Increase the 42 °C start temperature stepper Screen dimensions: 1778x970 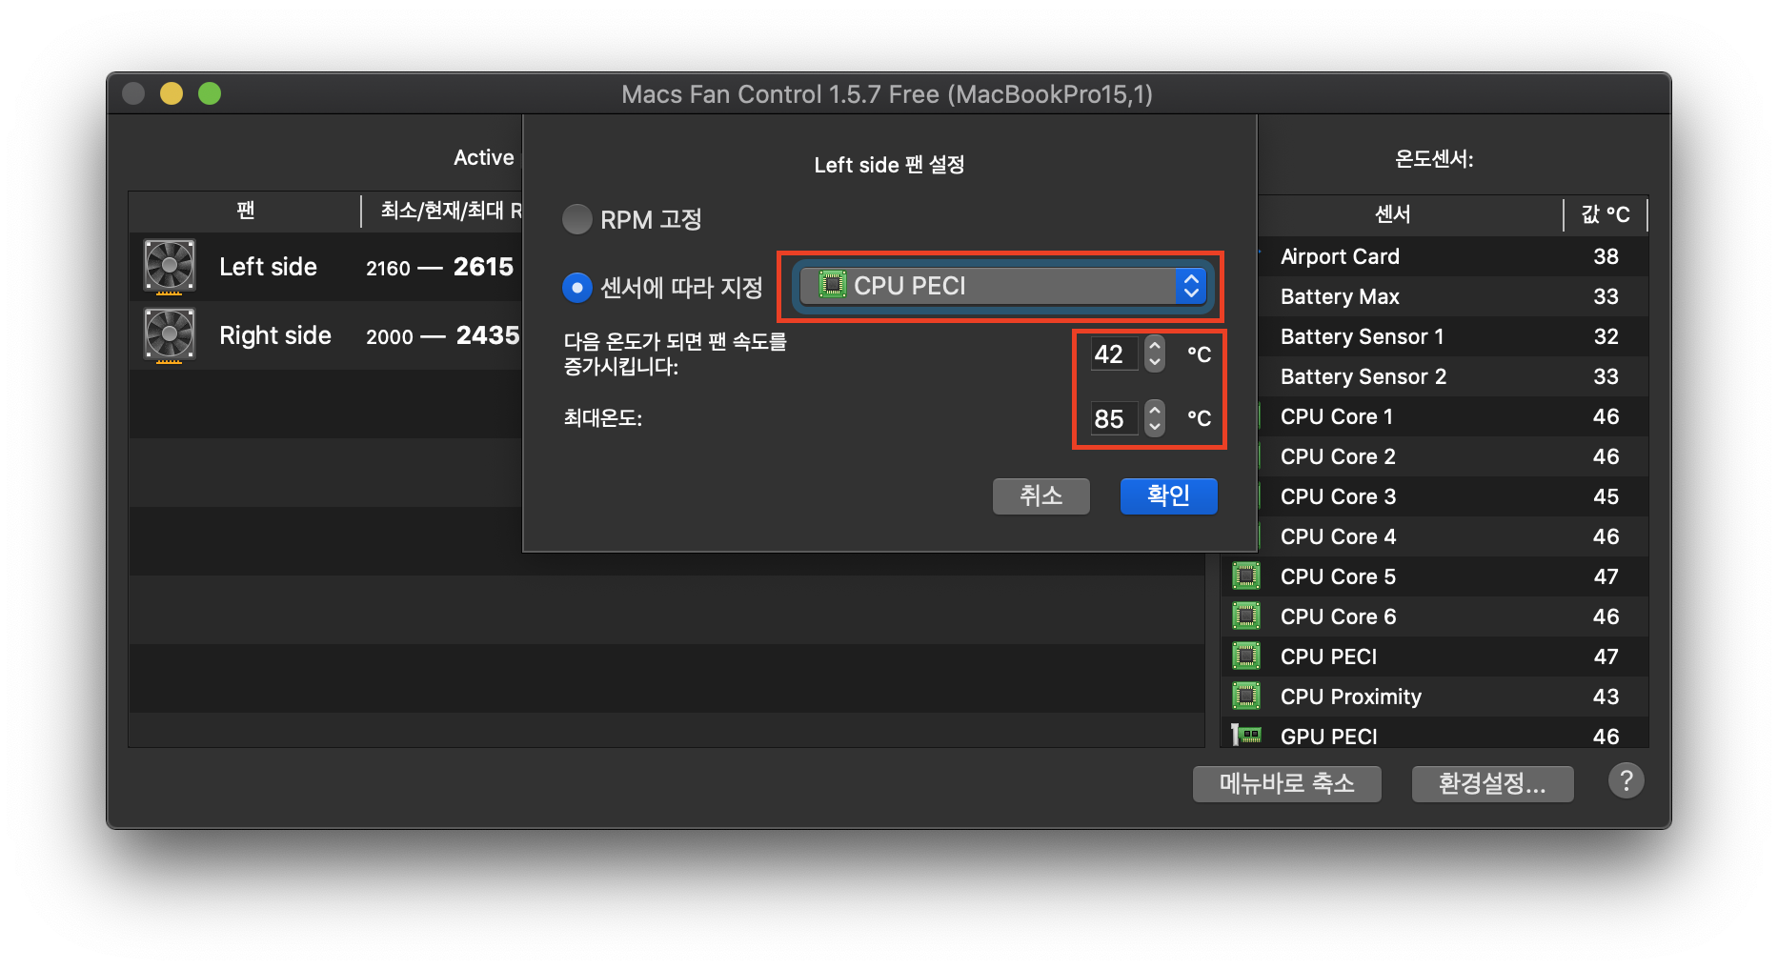(1154, 345)
